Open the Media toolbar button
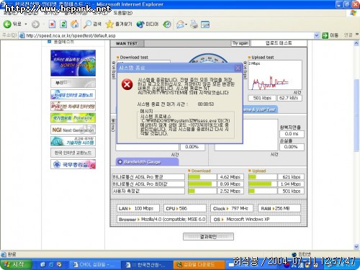Viewport: 360px width, 270px height. point(148,24)
